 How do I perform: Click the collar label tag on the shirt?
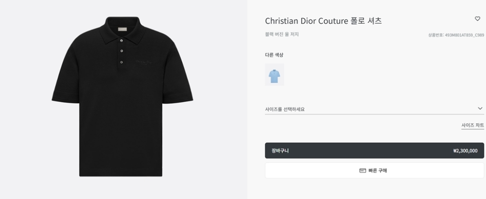[122, 29]
